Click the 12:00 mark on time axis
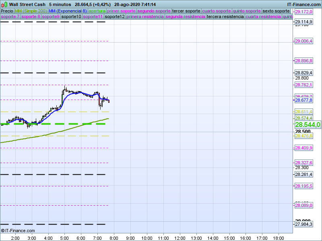This screenshot has height=241, width=322. [180, 238]
